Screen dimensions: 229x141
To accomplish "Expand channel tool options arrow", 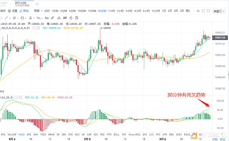I will click(x=18, y=18).
